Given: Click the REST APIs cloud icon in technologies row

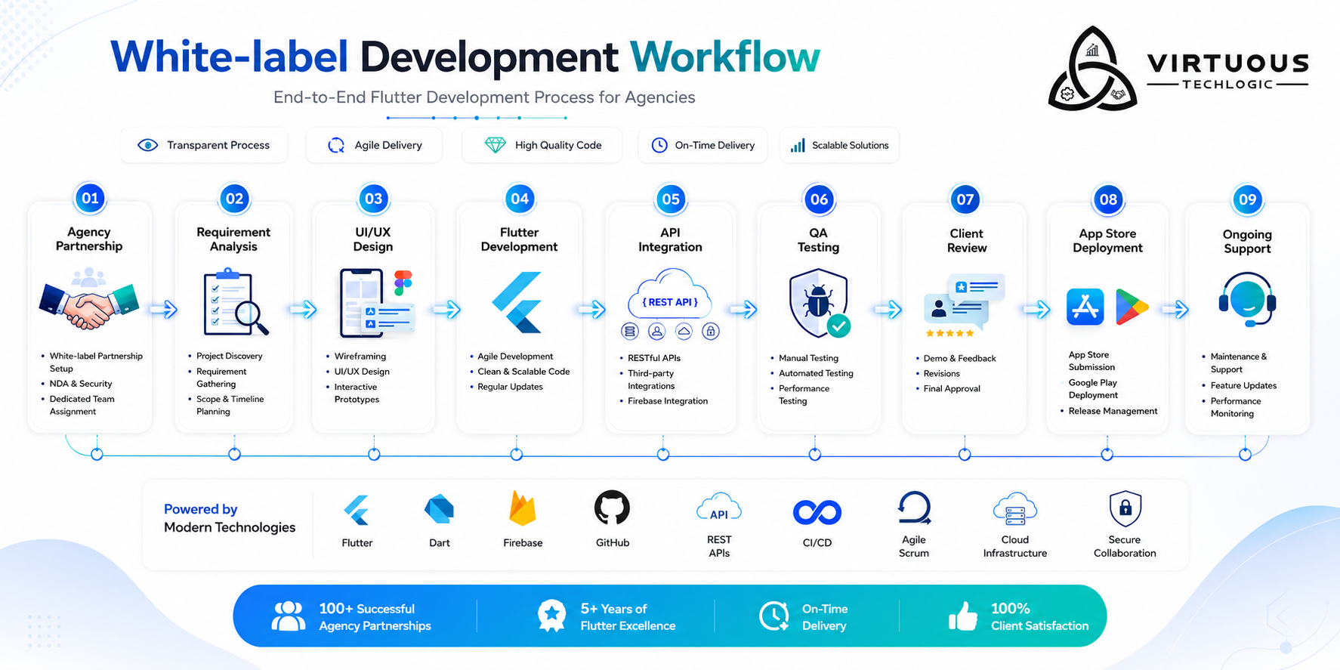Looking at the screenshot, I should 719,508.
